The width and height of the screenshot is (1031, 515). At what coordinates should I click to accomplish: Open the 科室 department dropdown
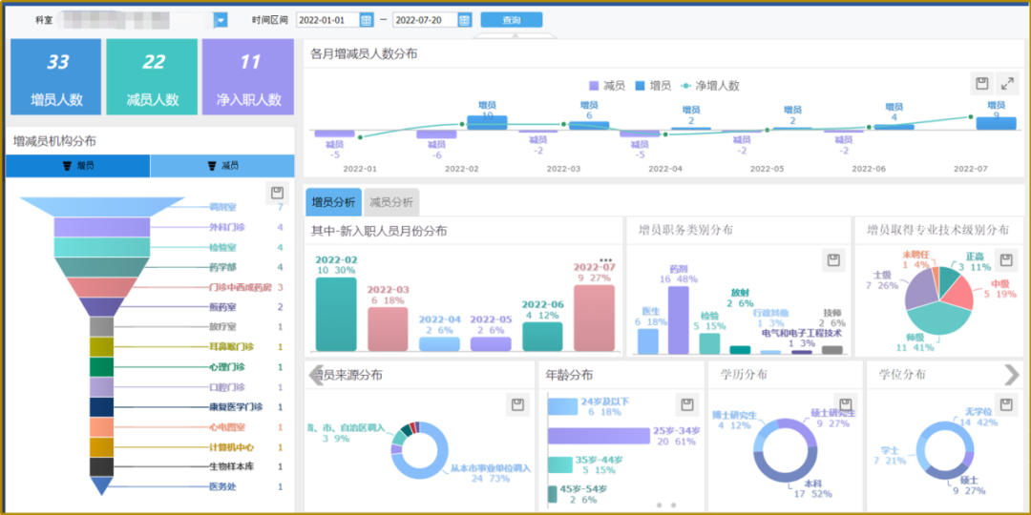tap(221, 20)
